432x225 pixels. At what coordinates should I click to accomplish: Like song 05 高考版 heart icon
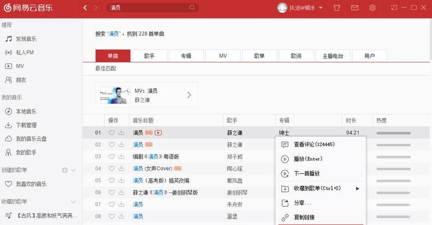click(x=111, y=181)
